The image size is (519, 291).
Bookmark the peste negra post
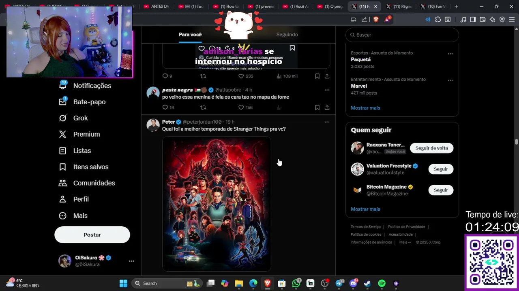(317, 108)
